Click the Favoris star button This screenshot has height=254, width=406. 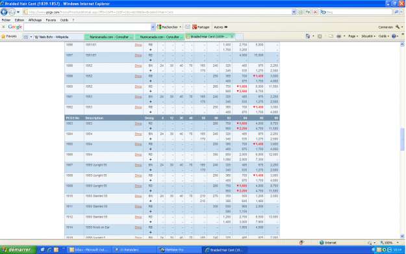tap(9, 36)
